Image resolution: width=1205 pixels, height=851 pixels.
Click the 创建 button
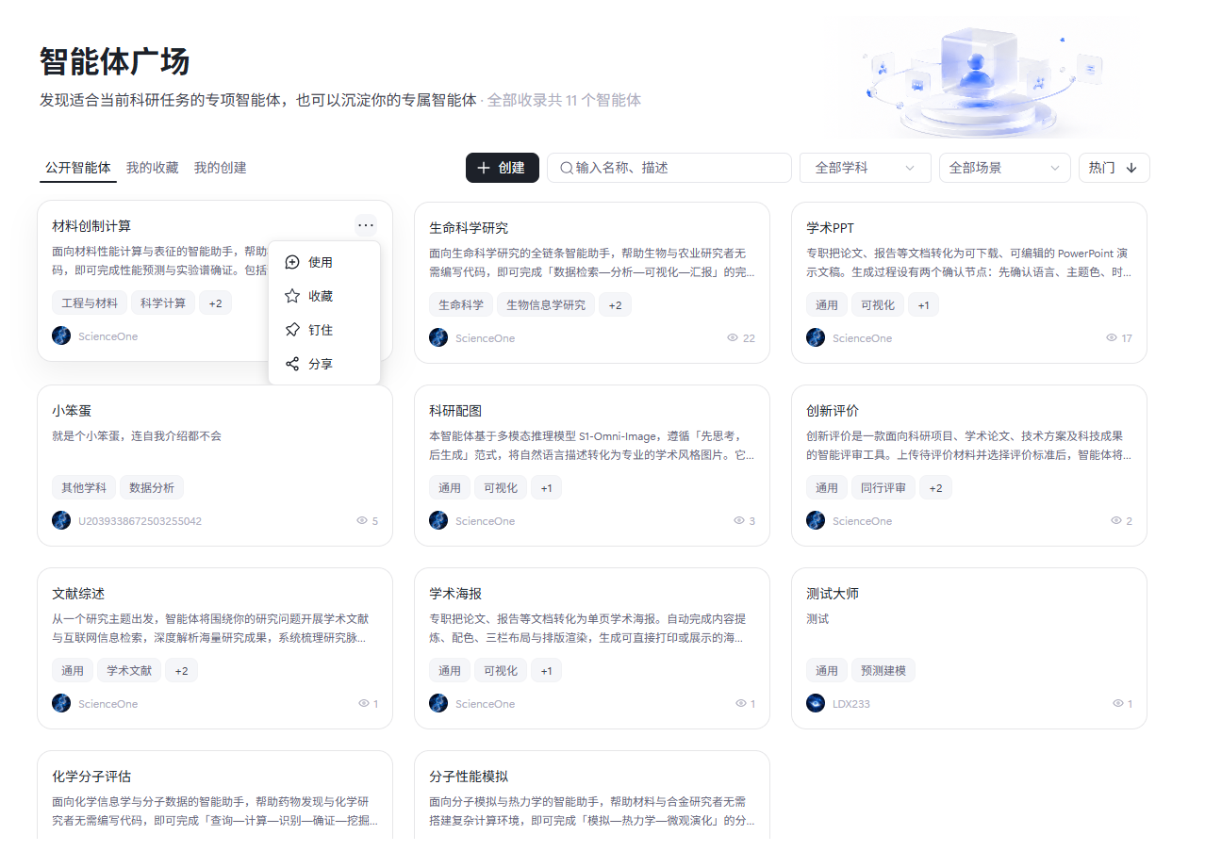pyautogui.click(x=503, y=168)
